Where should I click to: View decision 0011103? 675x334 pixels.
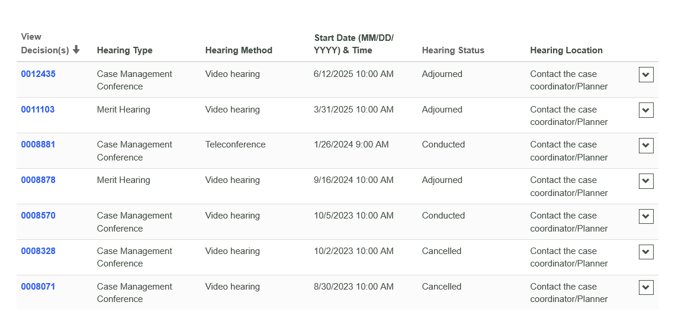38,110
